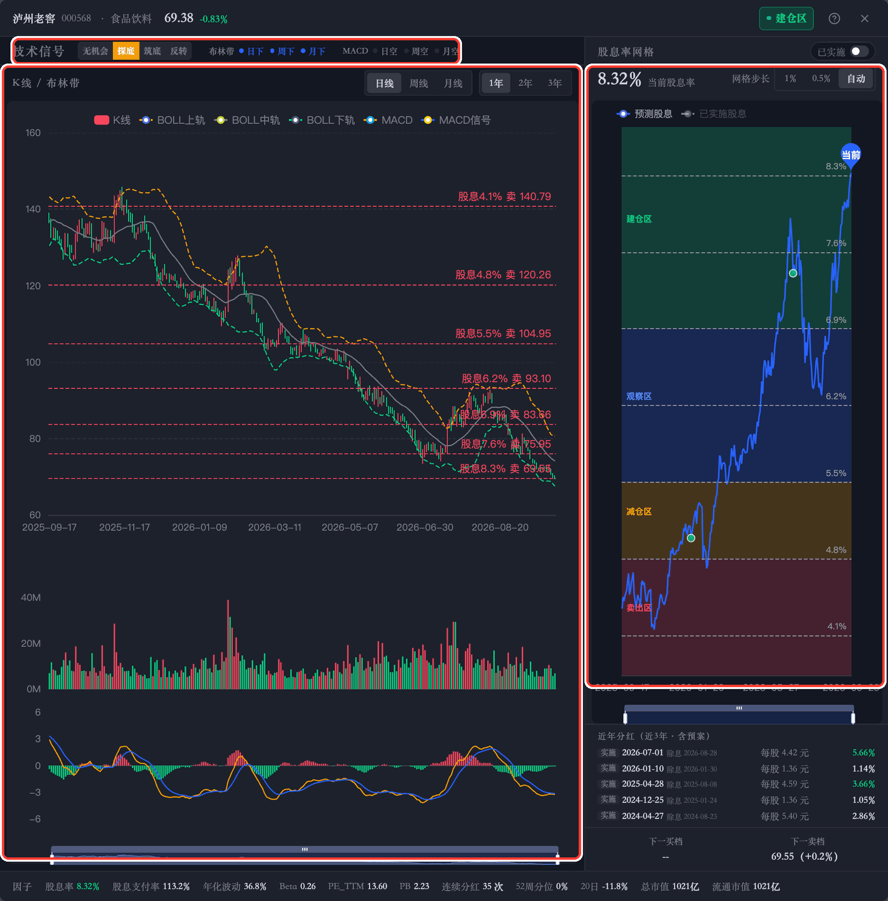
Task: Click the 2026-07-01 dividend row
Action: click(x=737, y=753)
